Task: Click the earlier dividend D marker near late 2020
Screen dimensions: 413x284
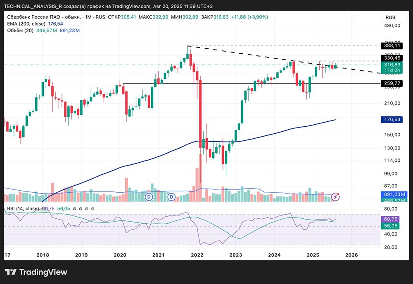Action: pos(149,196)
